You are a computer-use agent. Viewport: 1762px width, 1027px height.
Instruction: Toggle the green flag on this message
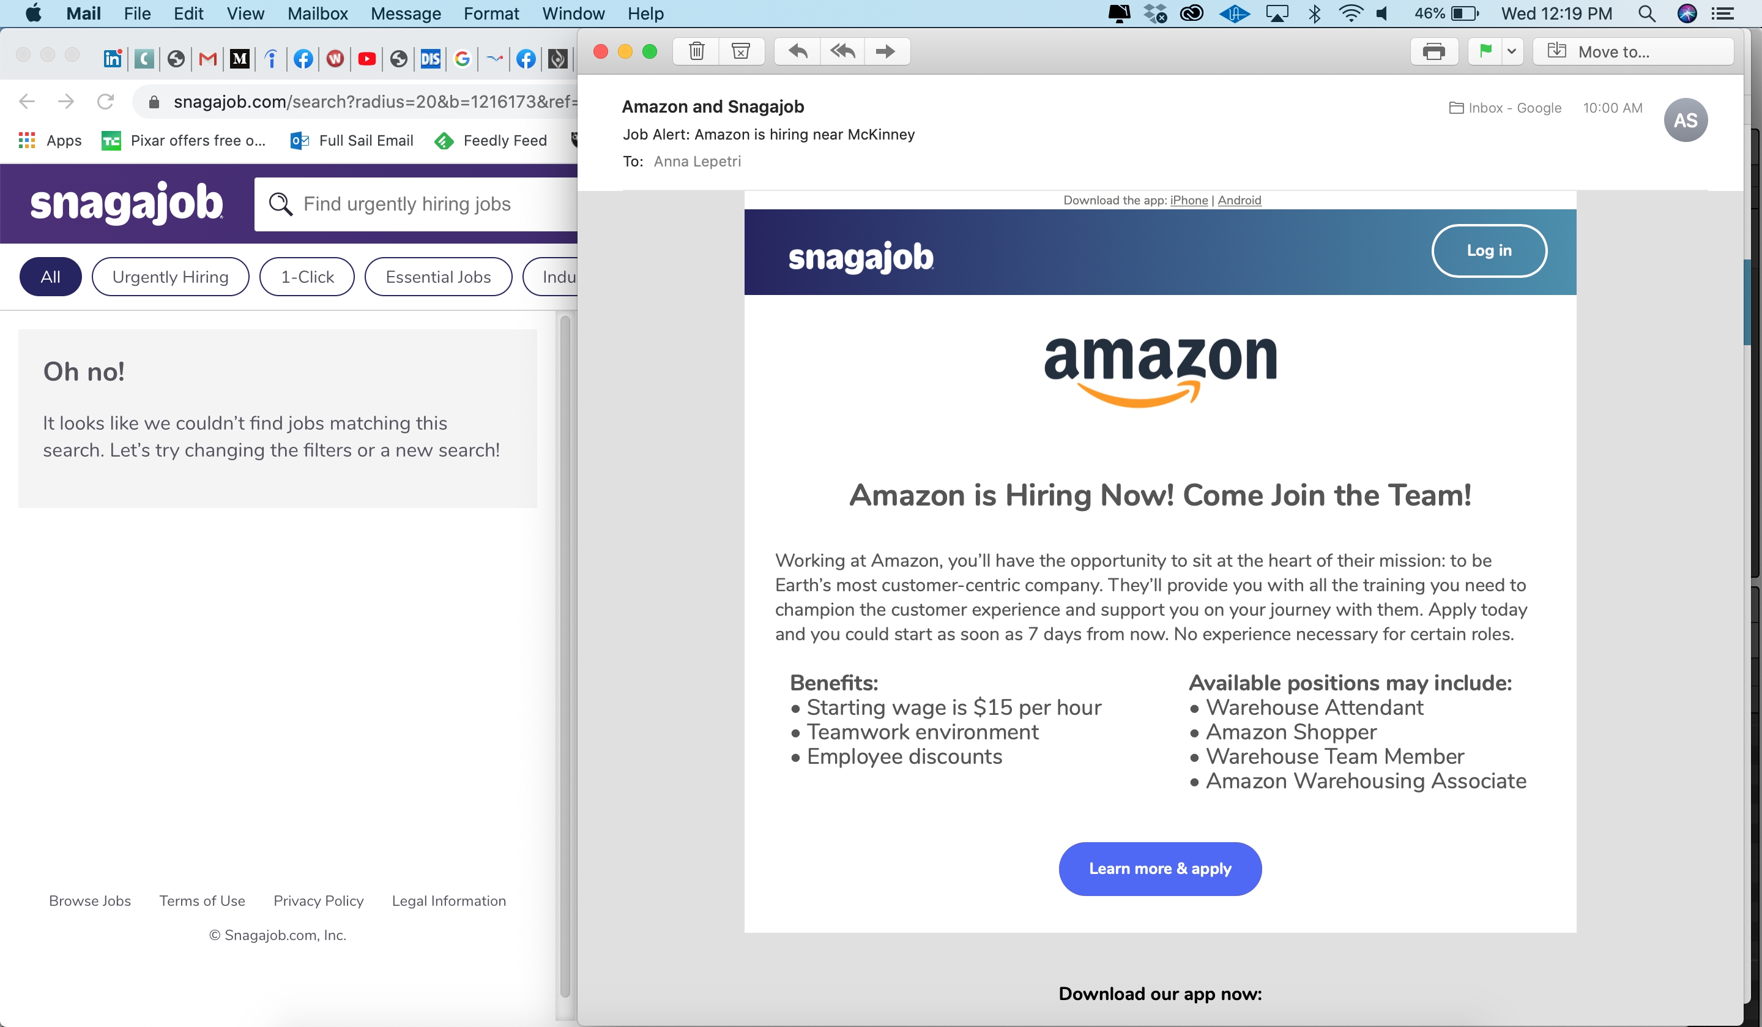coord(1485,51)
